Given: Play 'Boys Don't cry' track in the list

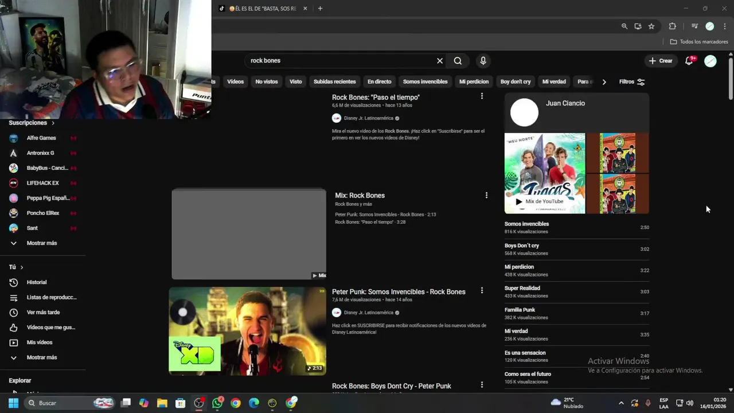Looking at the screenshot, I should coord(577,249).
